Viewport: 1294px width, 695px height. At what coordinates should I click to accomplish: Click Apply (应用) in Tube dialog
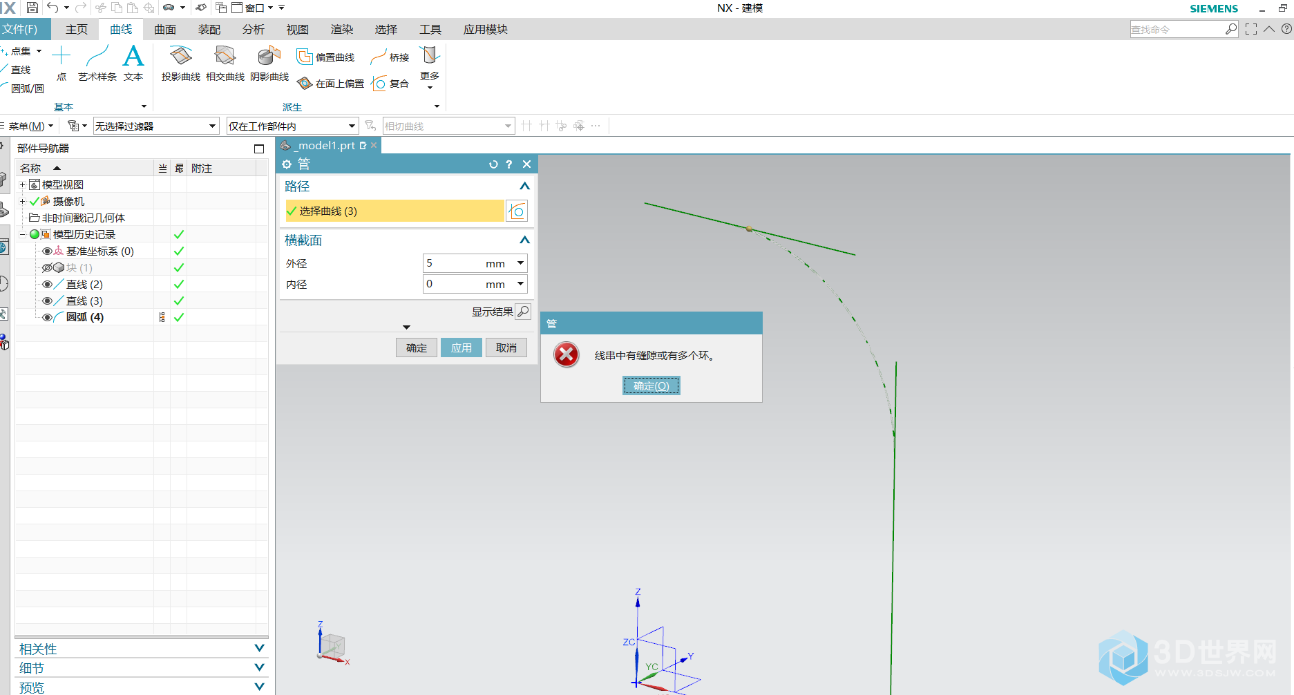[x=462, y=347]
